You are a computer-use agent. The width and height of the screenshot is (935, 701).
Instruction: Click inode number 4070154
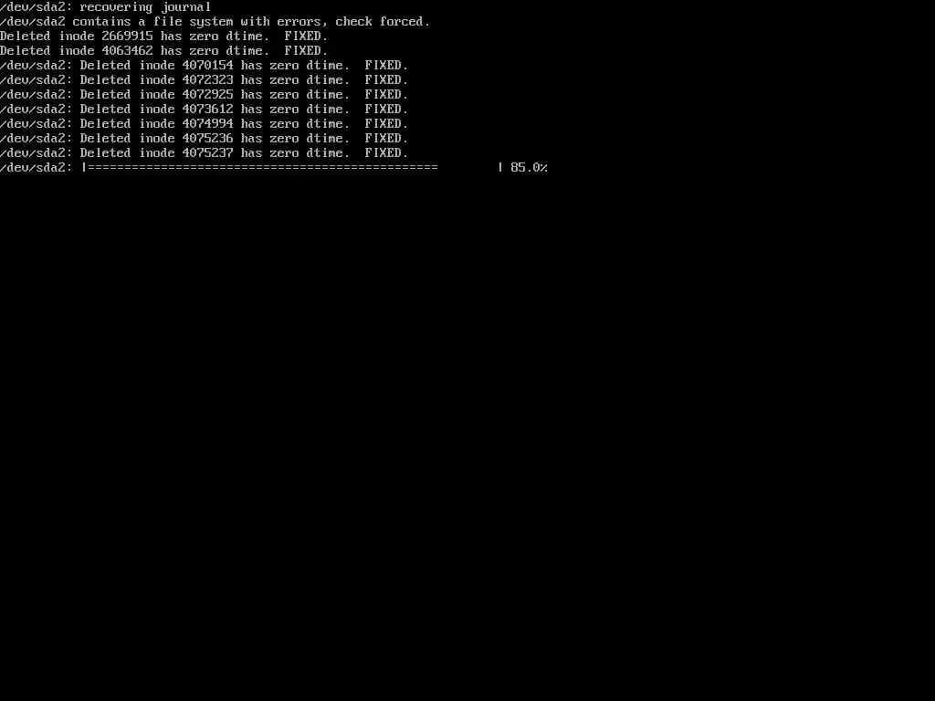tap(208, 66)
